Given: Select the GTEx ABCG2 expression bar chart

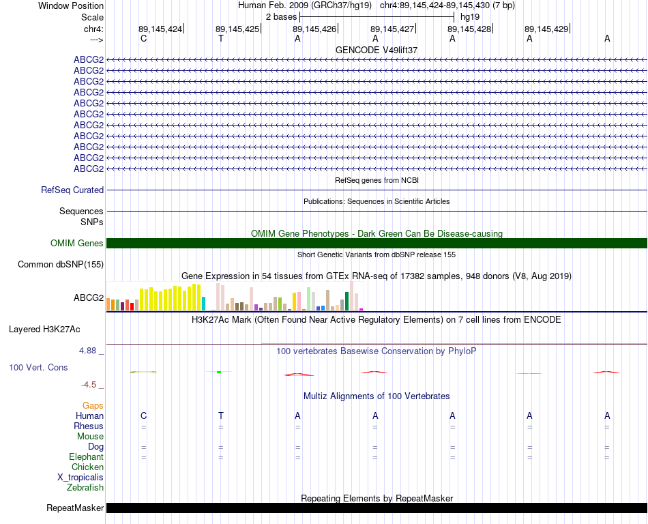Looking at the screenshot, I should point(235,296).
